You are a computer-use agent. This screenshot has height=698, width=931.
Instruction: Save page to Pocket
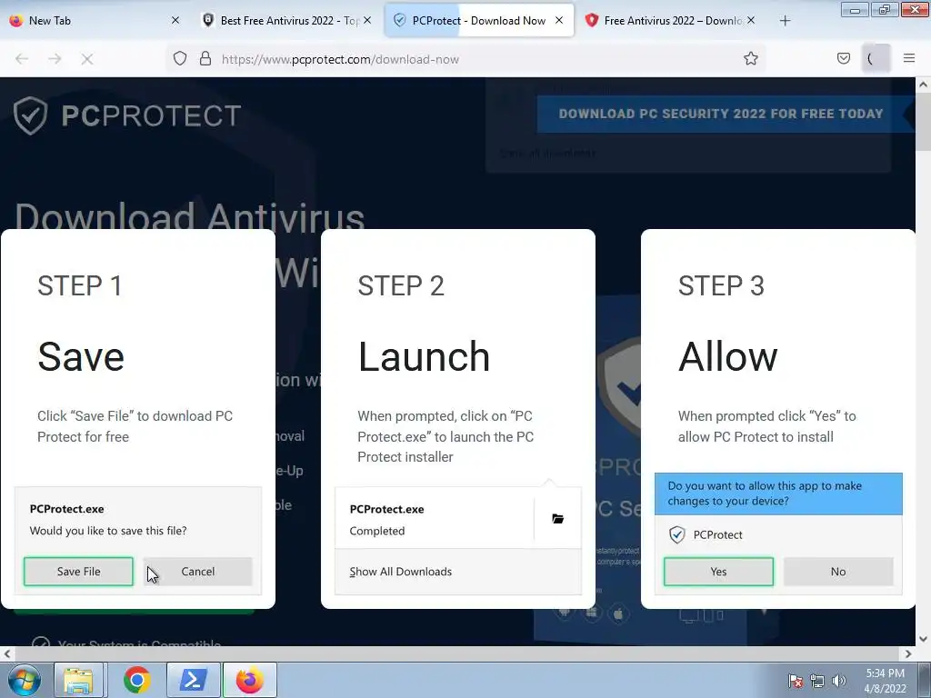point(843,59)
